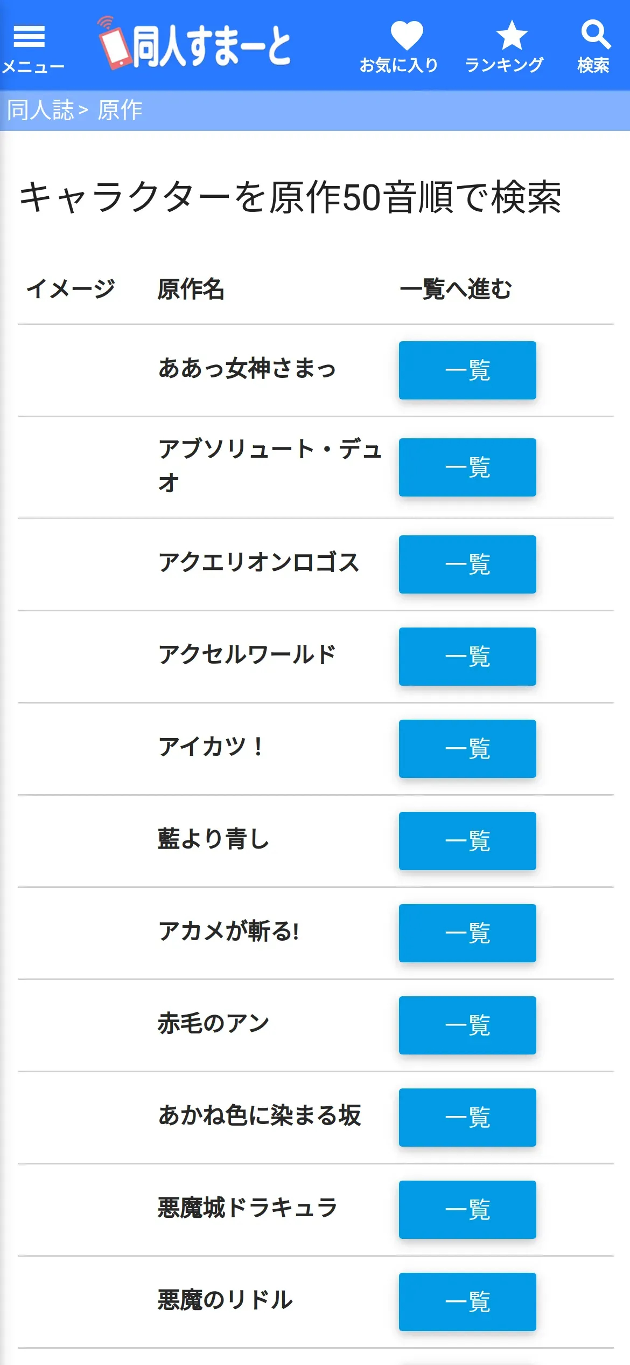This screenshot has width=630, height=1365.
Task: Open 一覧 for 悪魔のリドル
Action: point(467,1302)
